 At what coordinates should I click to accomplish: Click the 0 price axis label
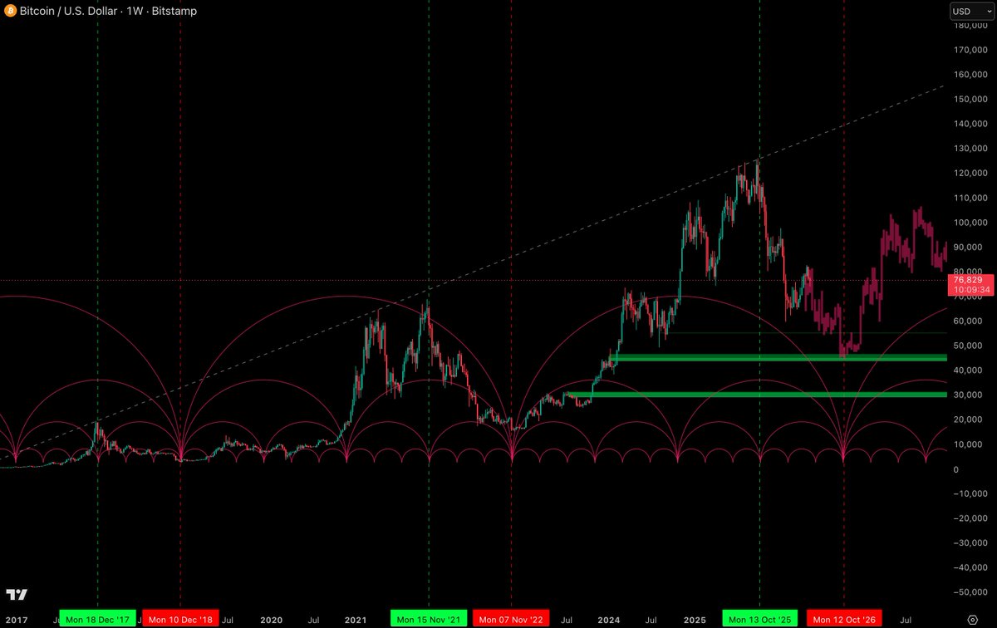(957, 469)
